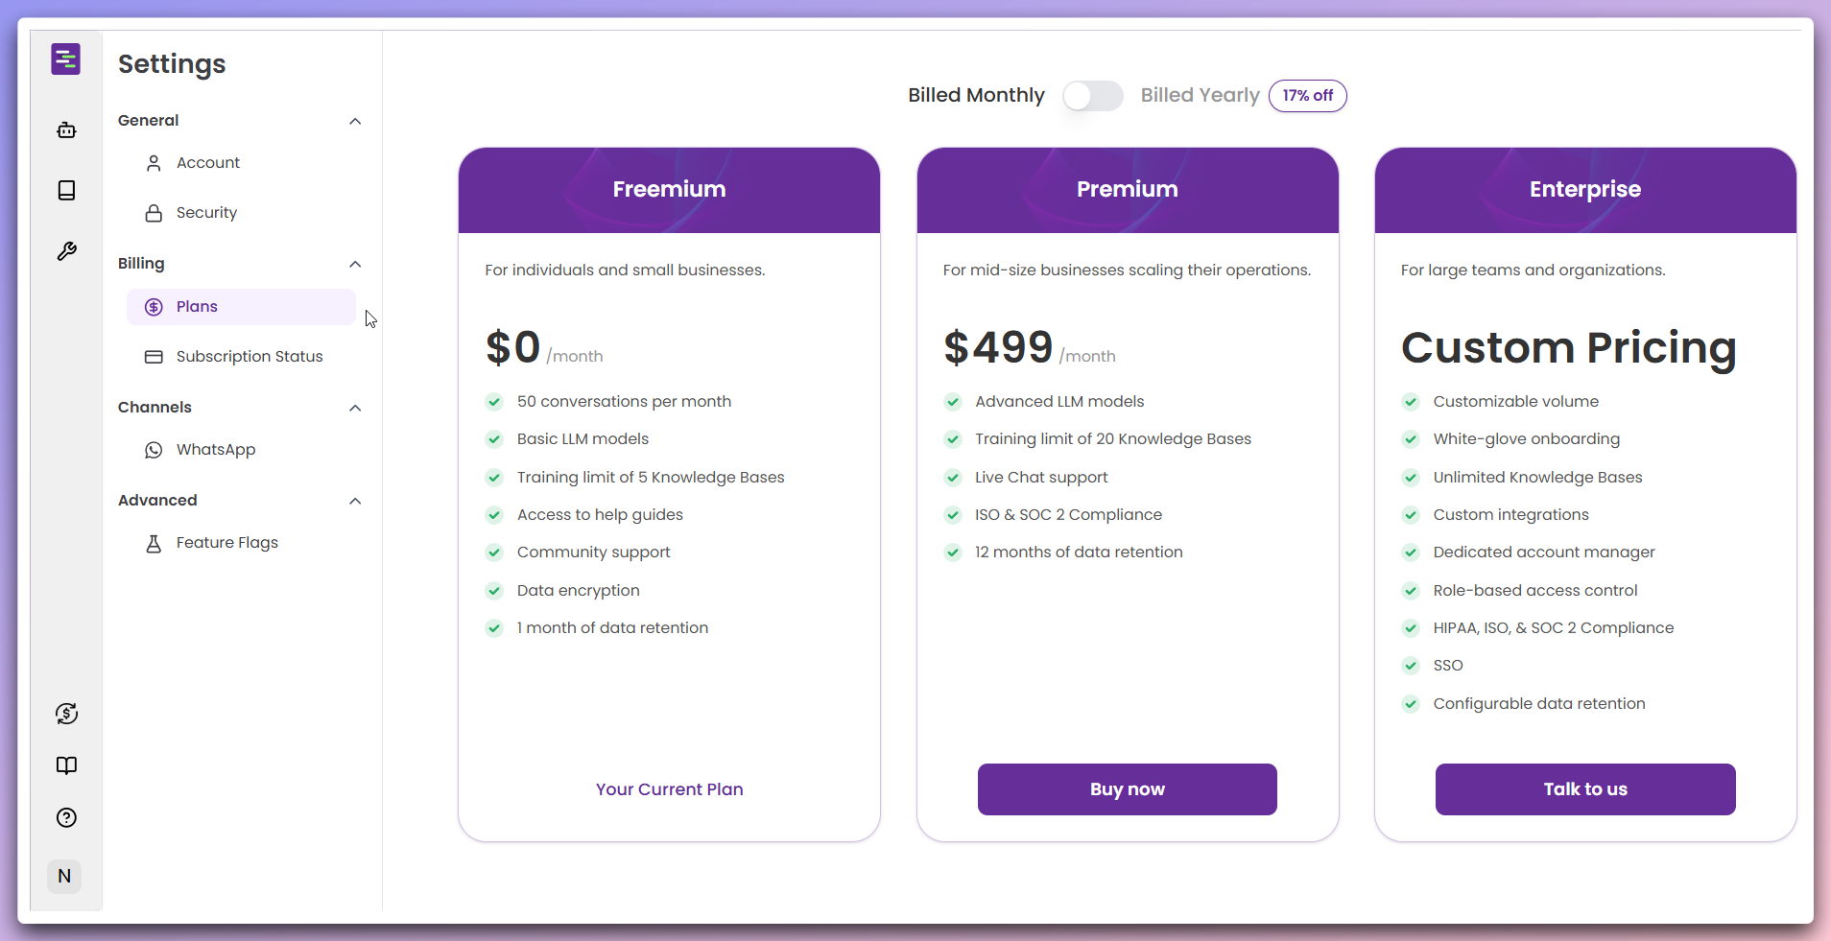Click the 17% off badge
This screenshot has width=1831, height=941.
click(1308, 96)
